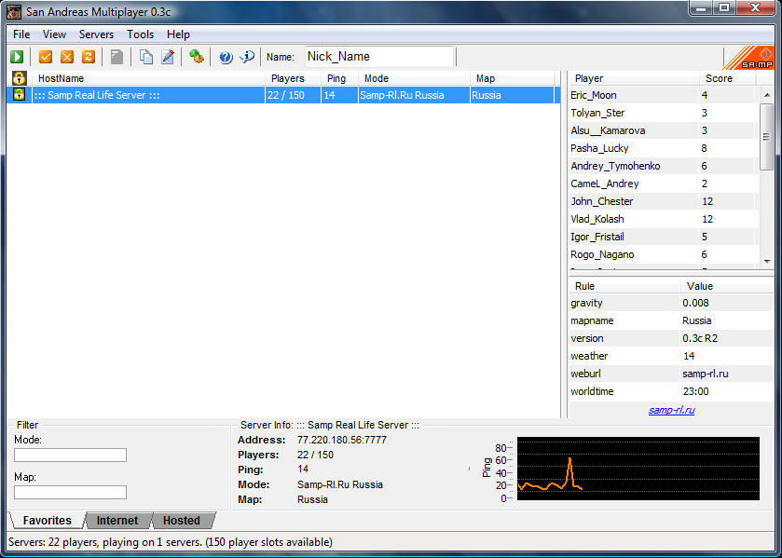The image size is (782, 558).
Task: Open the File menu
Action: [x=21, y=34]
